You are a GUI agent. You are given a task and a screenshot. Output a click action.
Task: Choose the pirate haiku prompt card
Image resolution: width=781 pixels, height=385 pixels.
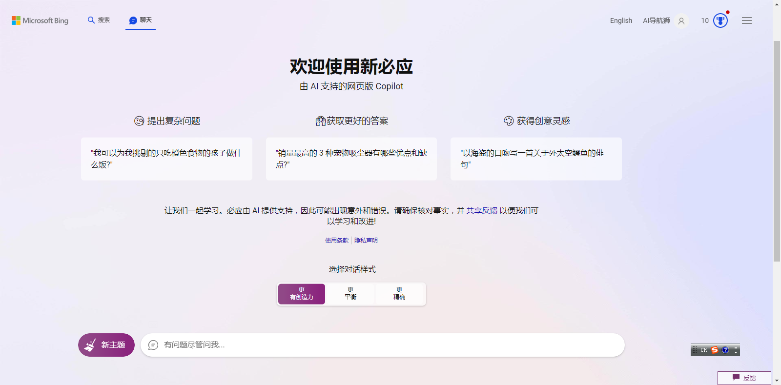tap(536, 159)
